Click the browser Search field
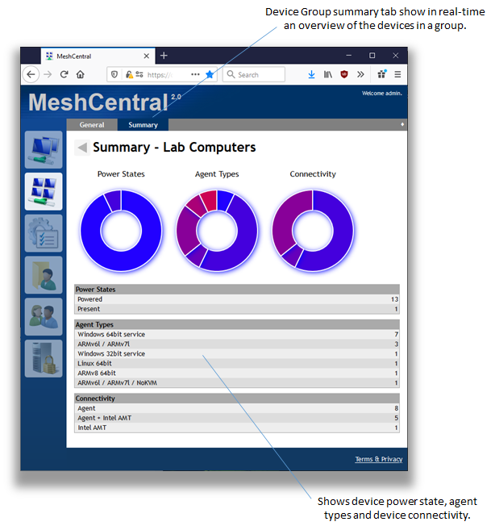 pyautogui.click(x=254, y=74)
